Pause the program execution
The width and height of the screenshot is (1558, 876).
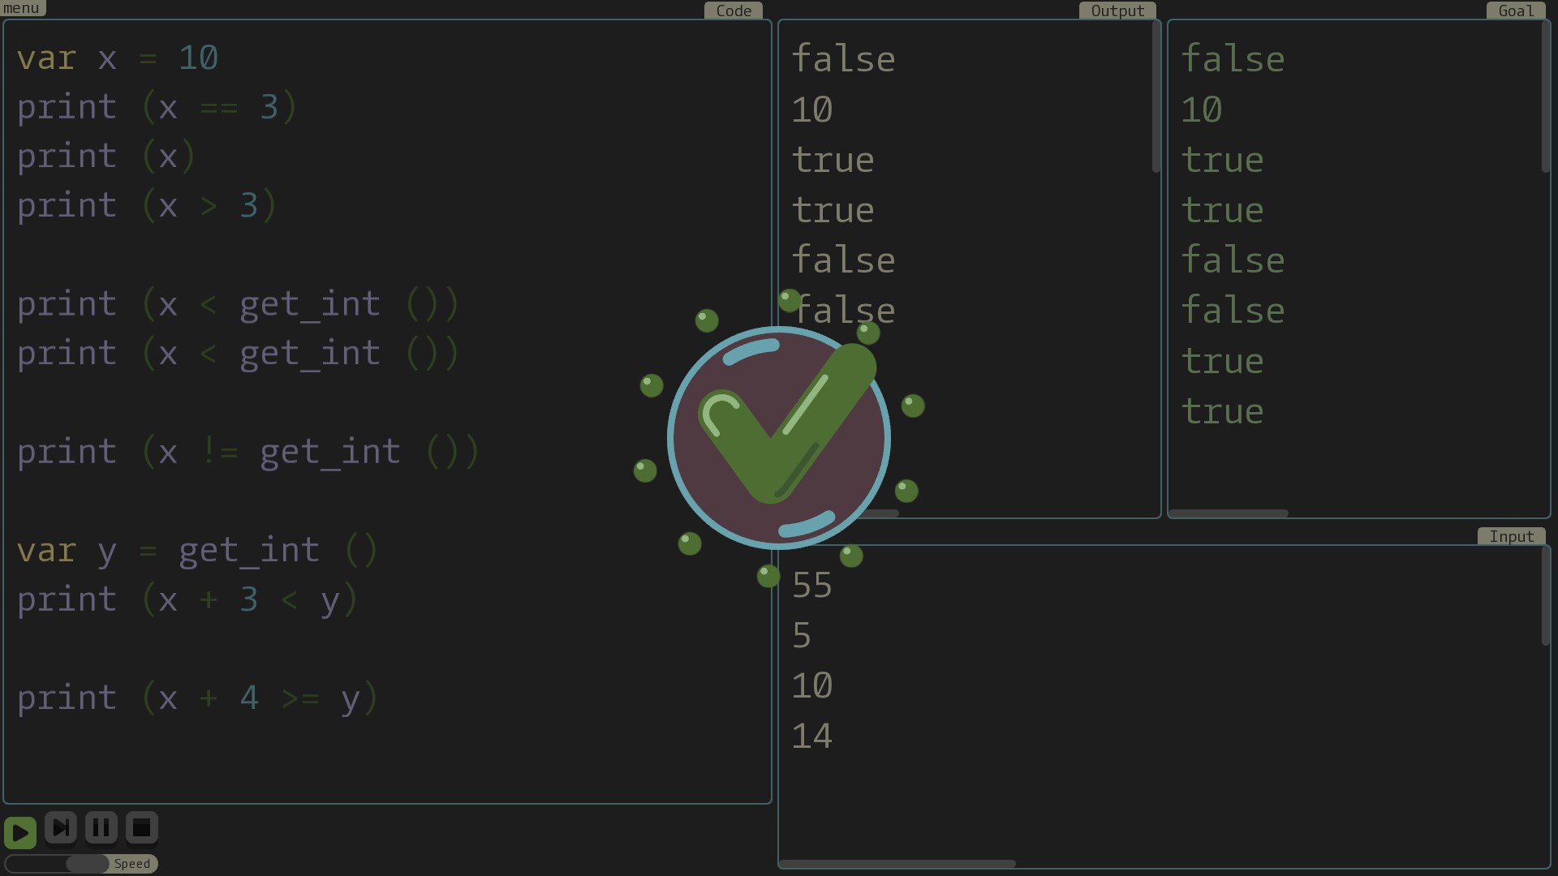click(101, 828)
